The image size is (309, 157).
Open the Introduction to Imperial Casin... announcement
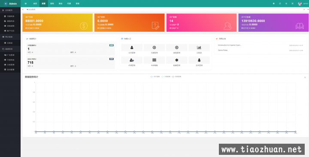pyautogui.click(x=230, y=45)
